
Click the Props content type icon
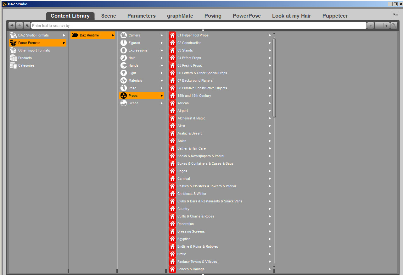(124, 96)
